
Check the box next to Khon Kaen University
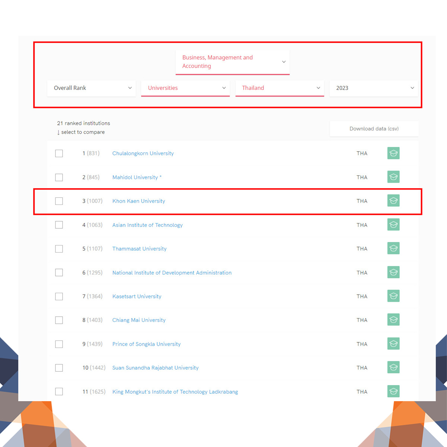point(59,201)
